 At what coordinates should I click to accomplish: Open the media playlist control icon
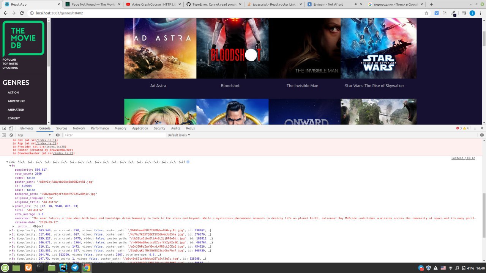464,13
